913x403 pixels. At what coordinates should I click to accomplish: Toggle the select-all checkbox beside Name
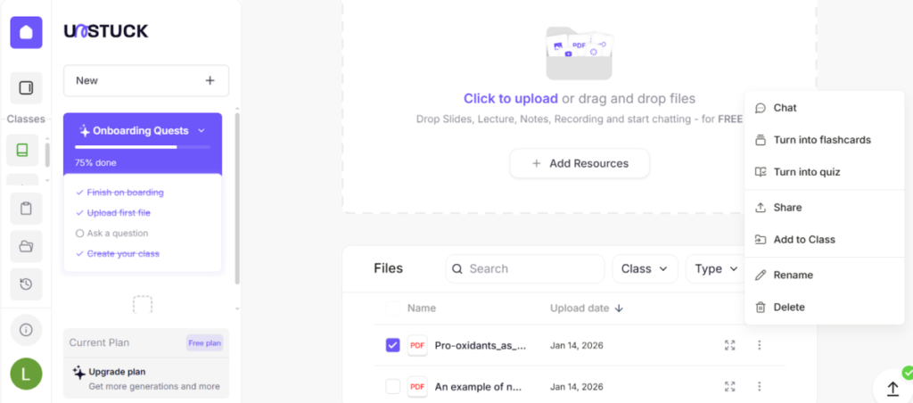tap(392, 308)
